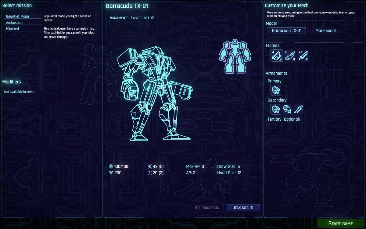Select the Hijacked mission mode
This screenshot has height=229, width=366.
tap(12, 28)
